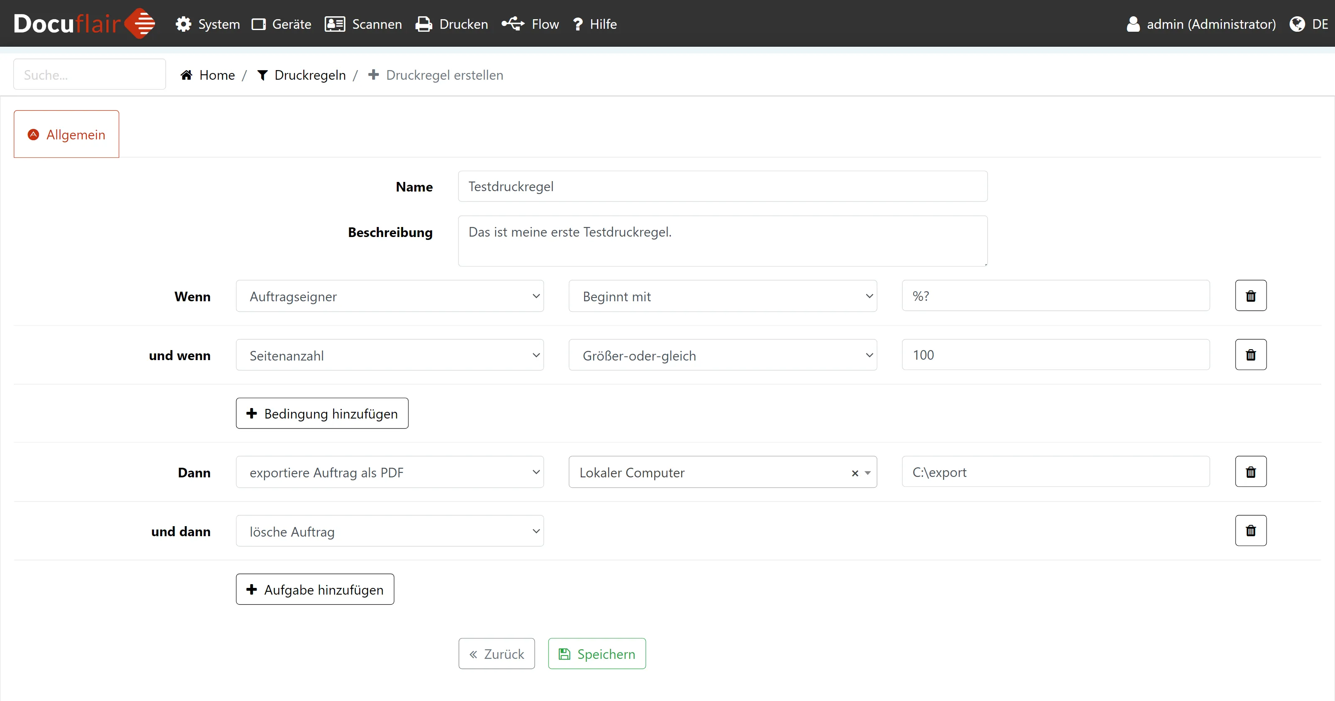Viewport: 1335px width, 701px height.
Task: Delete the Auftragseigner condition with trash icon
Action: pyautogui.click(x=1250, y=295)
